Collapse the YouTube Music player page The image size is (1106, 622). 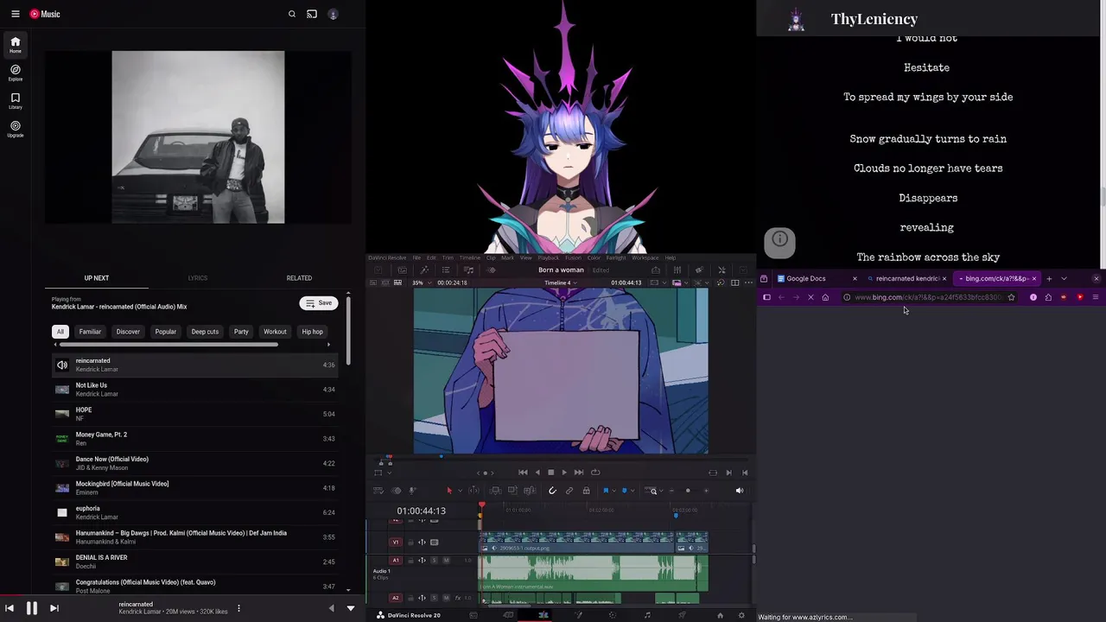[x=351, y=608]
